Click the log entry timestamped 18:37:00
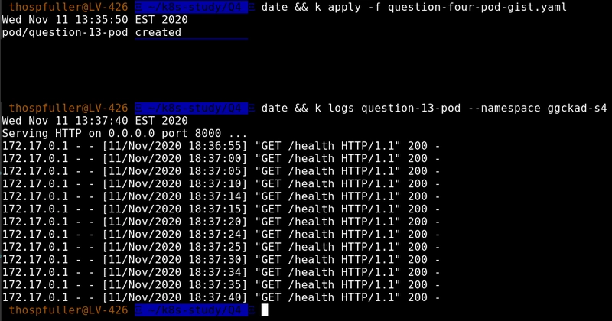Viewport: 612px width, 321px height. coord(220,158)
